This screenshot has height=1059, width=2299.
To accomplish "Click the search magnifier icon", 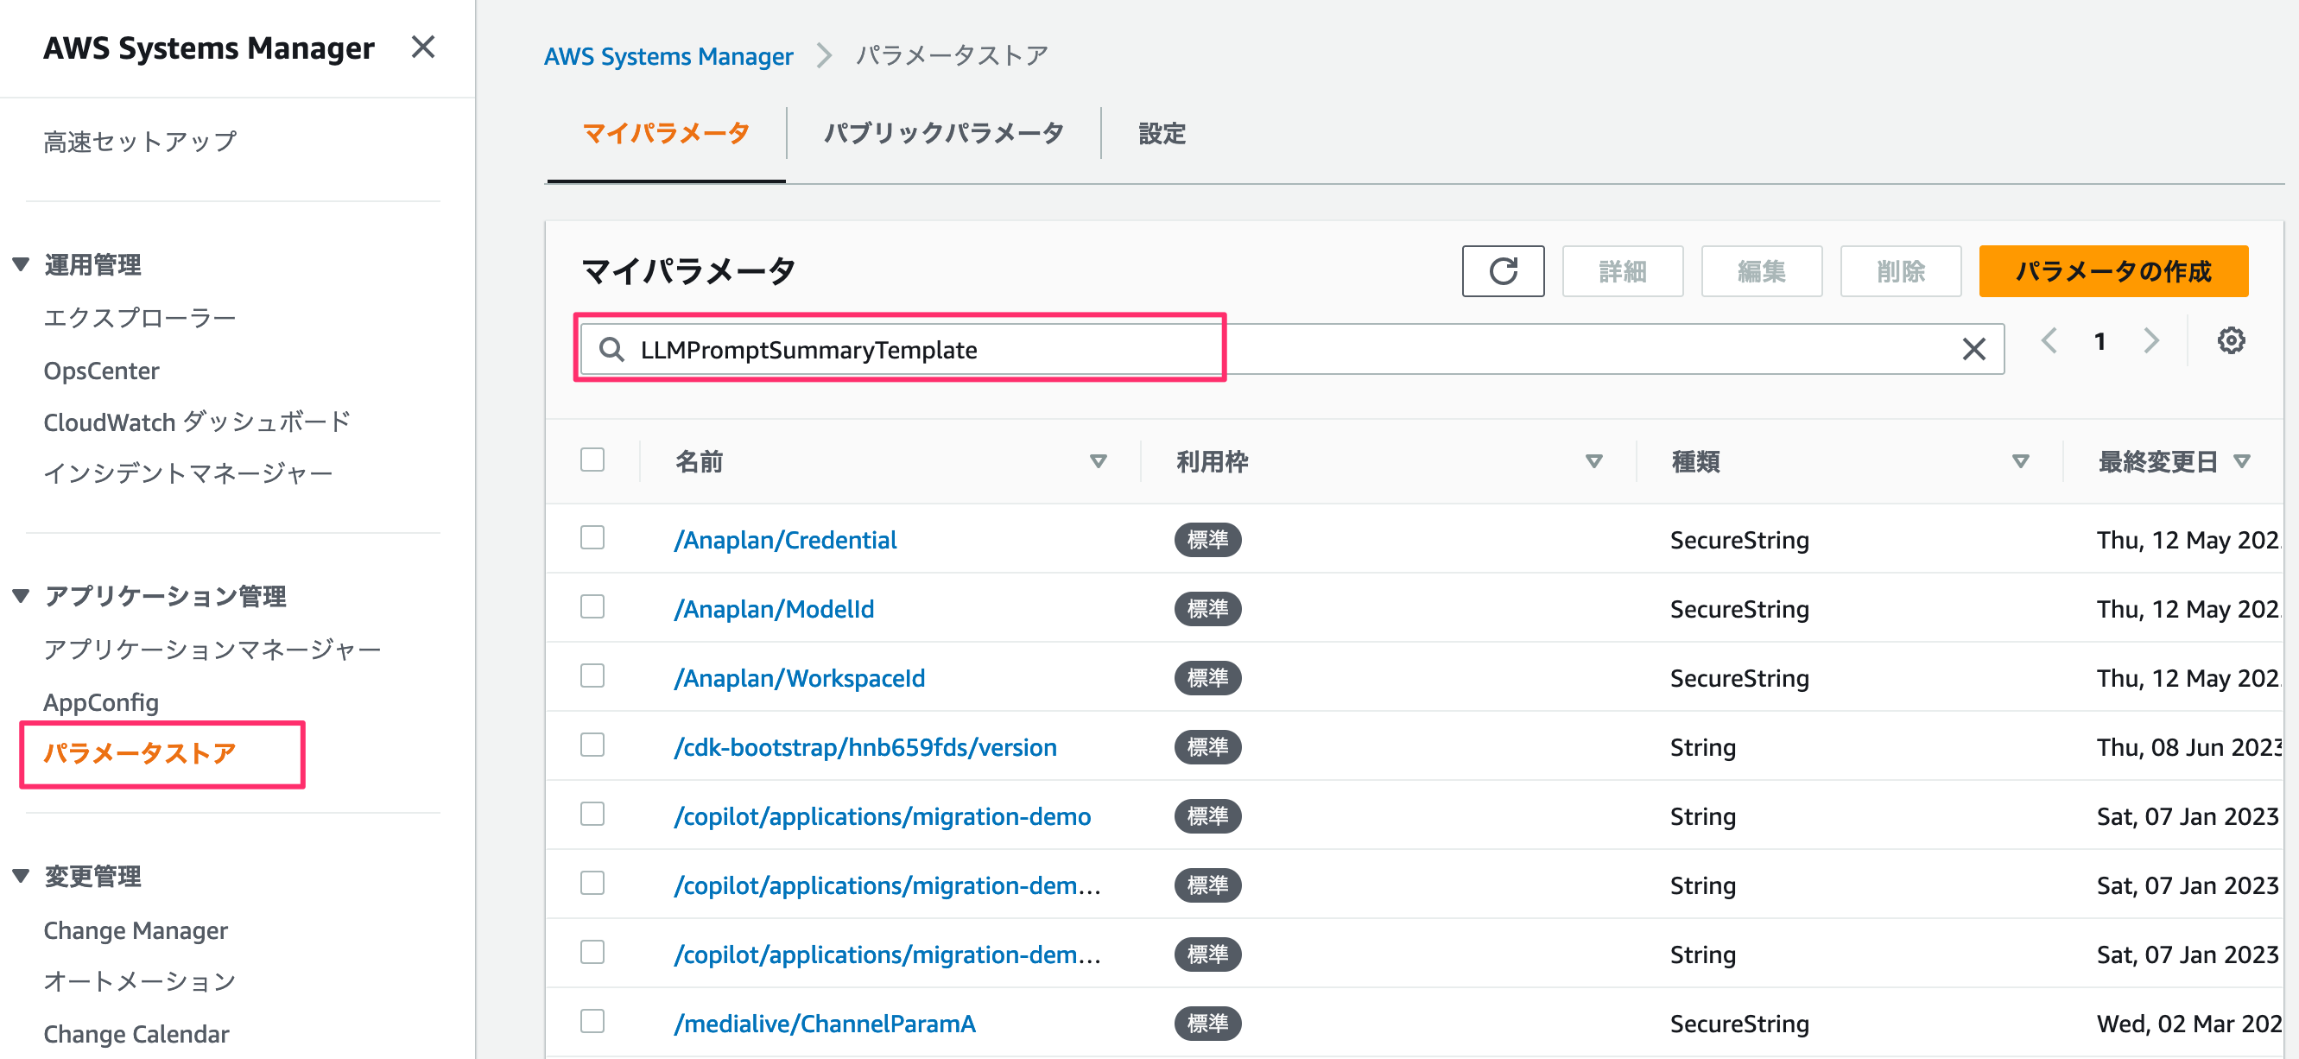I will click(x=611, y=349).
